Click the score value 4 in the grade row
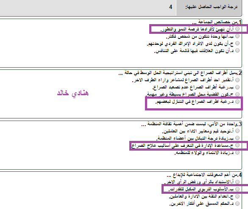Image resolution: width=248 pixels, height=209 pixels. tap(170, 7)
